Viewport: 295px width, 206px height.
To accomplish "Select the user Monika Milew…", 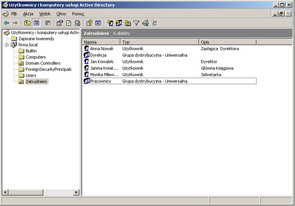I will tap(104, 75).
